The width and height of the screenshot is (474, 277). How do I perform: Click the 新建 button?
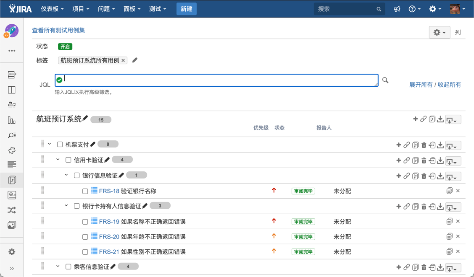pos(186,9)
